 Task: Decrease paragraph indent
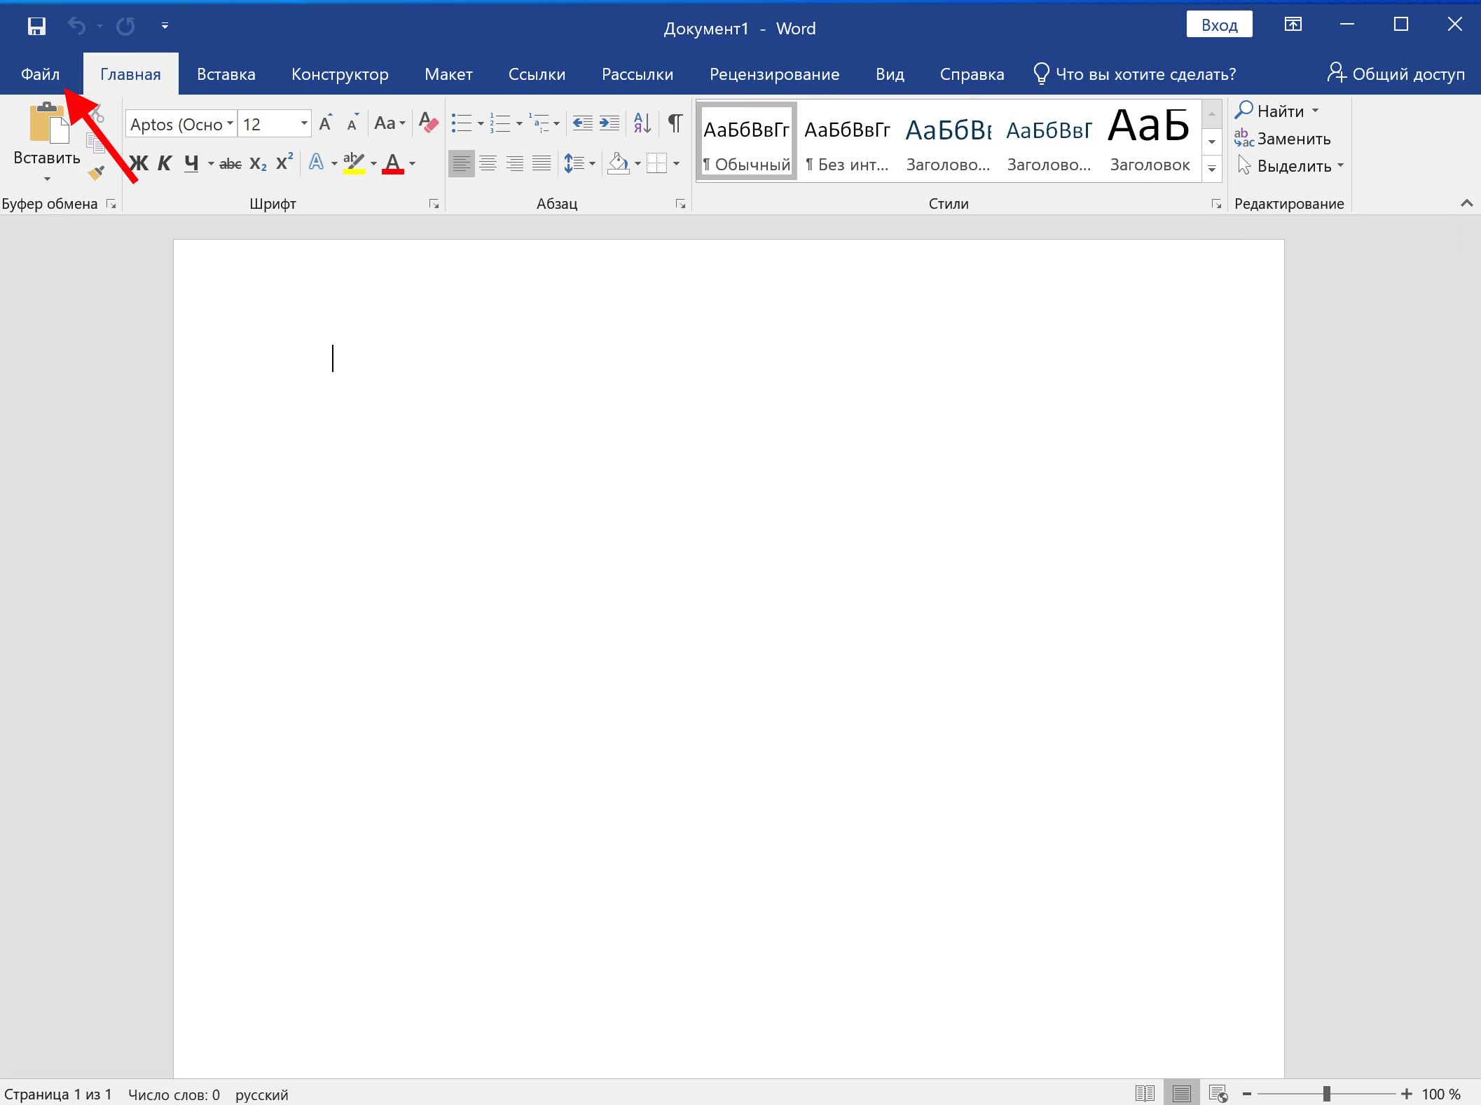click(582, 123)
